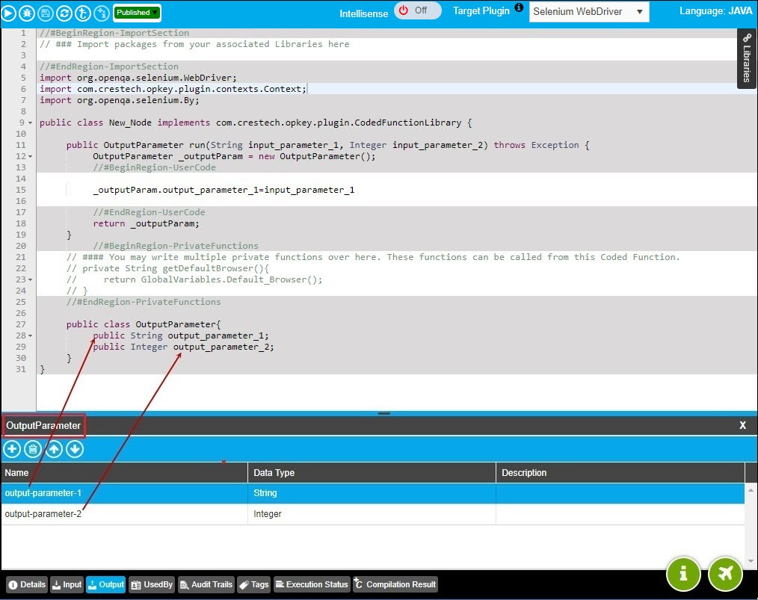Click the green airplane round button
Image resolution: width=758 pixels, height=600 pixels.
click(x=725, y=574)
